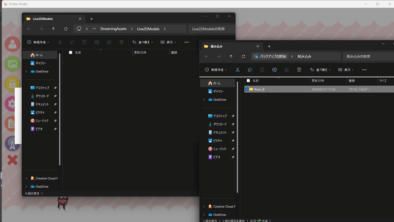Open 並べ替え sort dropdown in 組み込み window
The image size is (394, 222).
point(321,70)
